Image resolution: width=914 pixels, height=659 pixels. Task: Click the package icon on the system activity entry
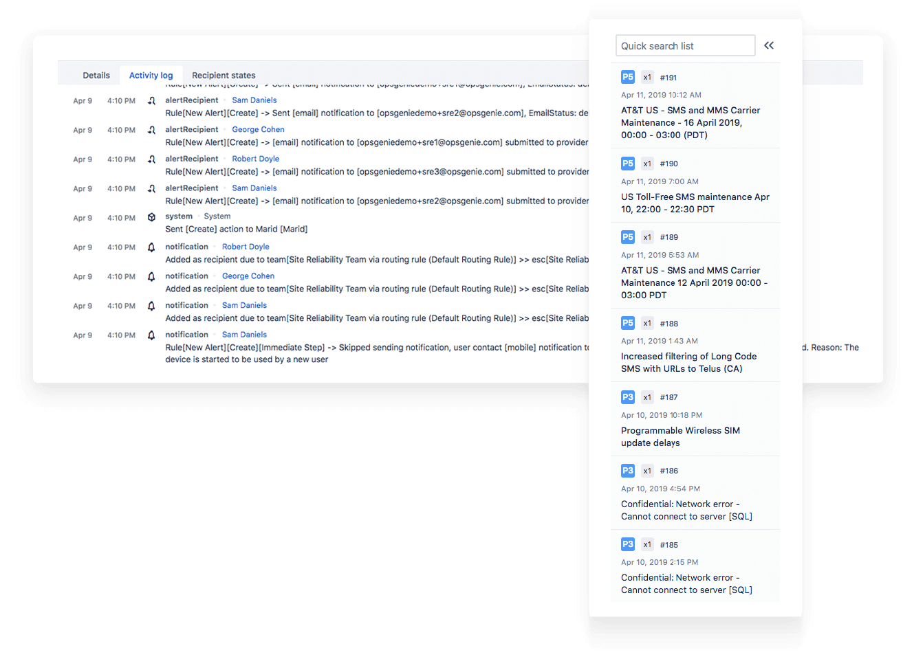[x=151, y=216]
